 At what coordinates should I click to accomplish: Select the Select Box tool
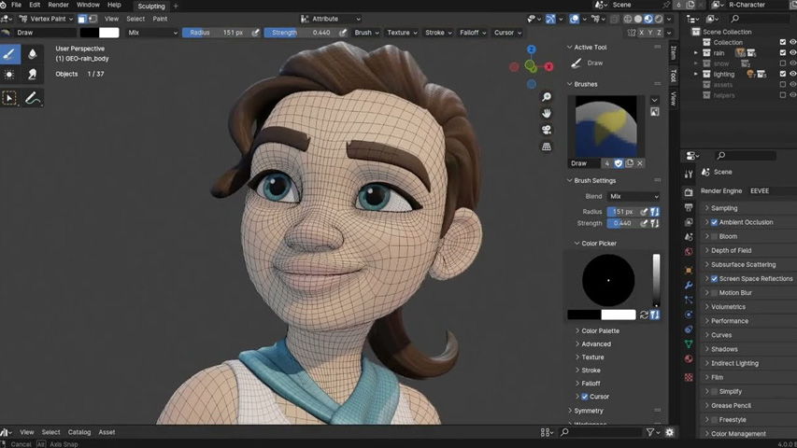(9, 97)
